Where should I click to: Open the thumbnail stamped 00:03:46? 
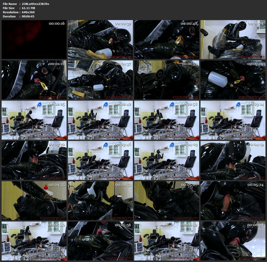point(100,160)
